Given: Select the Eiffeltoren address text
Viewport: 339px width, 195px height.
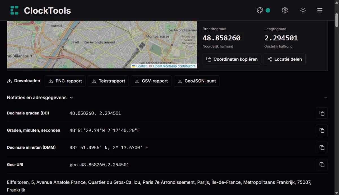Looking at the screenshot, I should click(159, 186).
